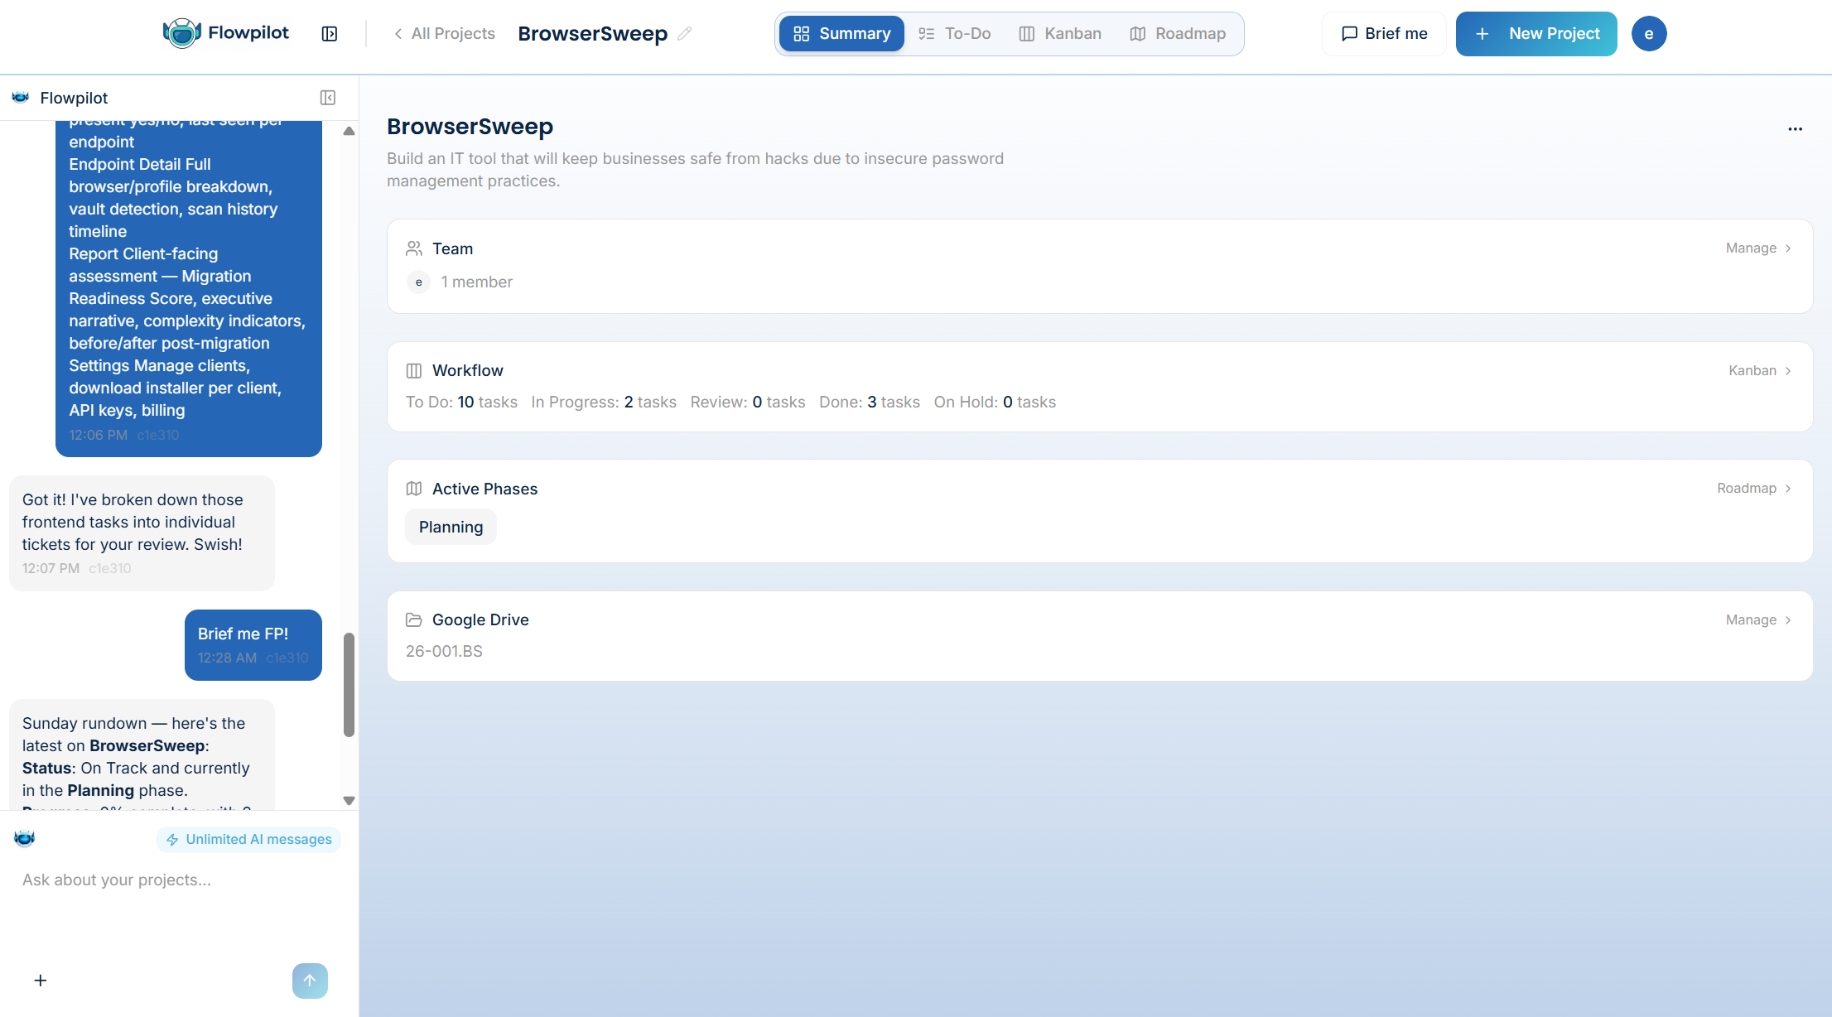Click the chat scrollbar thumb
Screen dimensions: 1832x1017
(349, 685)
